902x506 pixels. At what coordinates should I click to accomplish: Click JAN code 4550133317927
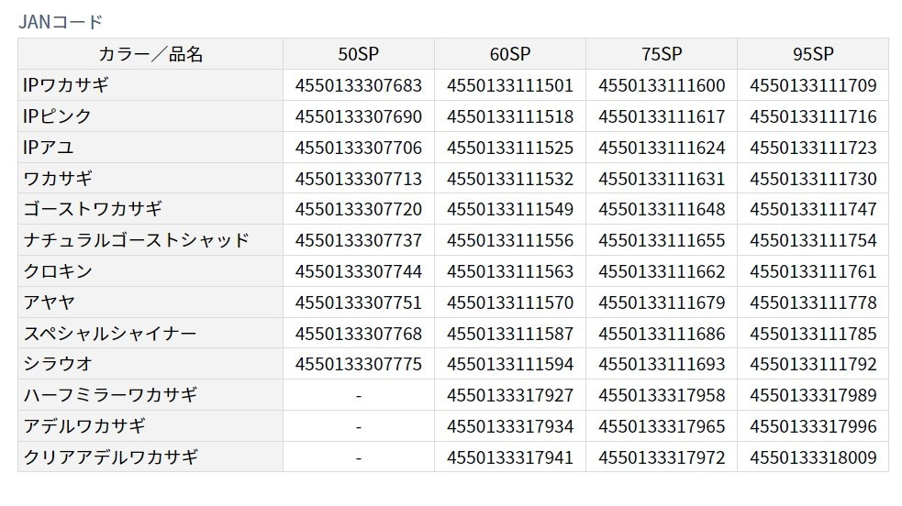tap(509, 395)
